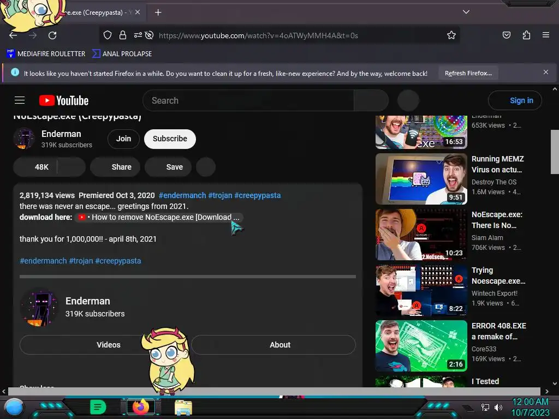The image size is (559, 419).
Task: Open the Start orb on taskbar
Action: 14,408
